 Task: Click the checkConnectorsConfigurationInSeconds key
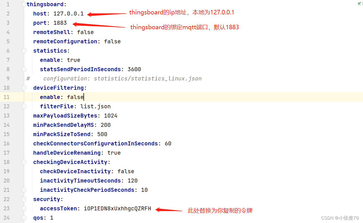[96, 144]
